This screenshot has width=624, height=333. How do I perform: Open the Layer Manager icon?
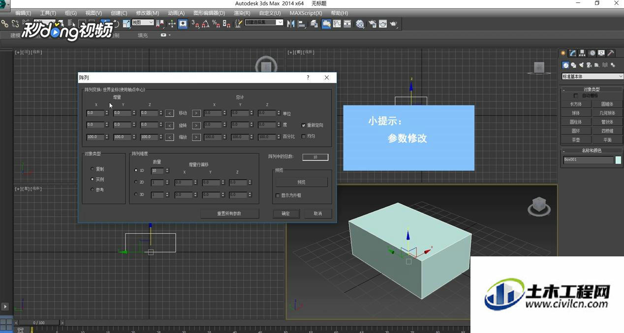click(x=314, y=24)
